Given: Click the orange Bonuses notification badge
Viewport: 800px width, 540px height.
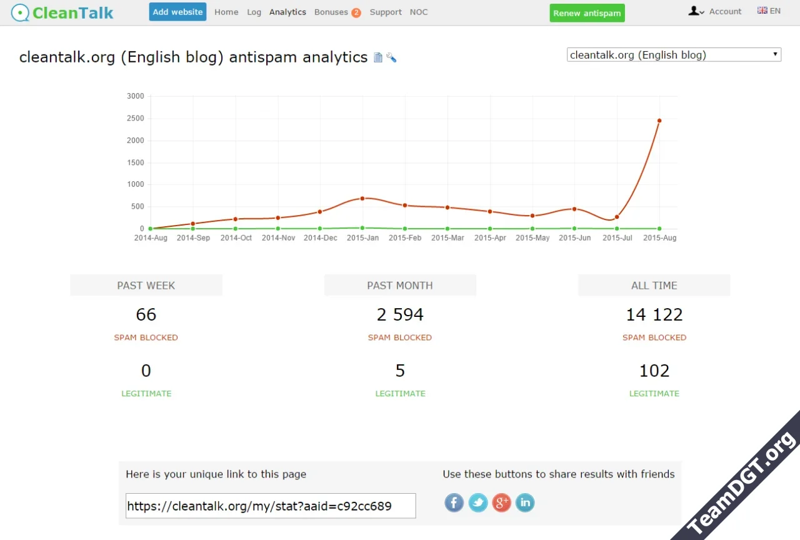Looking at the screenshot, I should coord(356,12).
